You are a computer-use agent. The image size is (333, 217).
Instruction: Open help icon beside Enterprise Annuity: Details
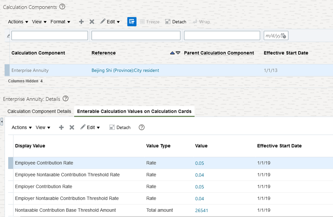click(65, 98)
